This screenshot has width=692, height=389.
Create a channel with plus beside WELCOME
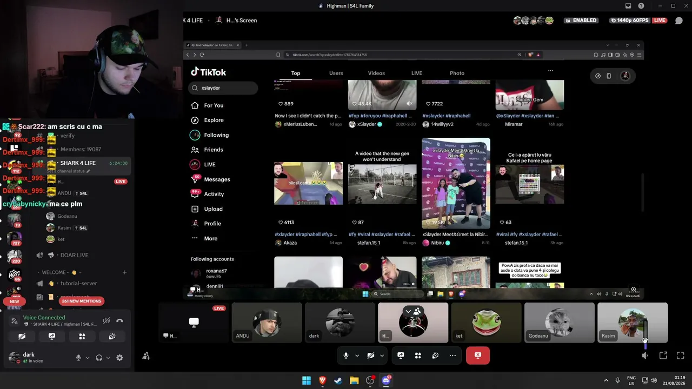tap(124, 272)
